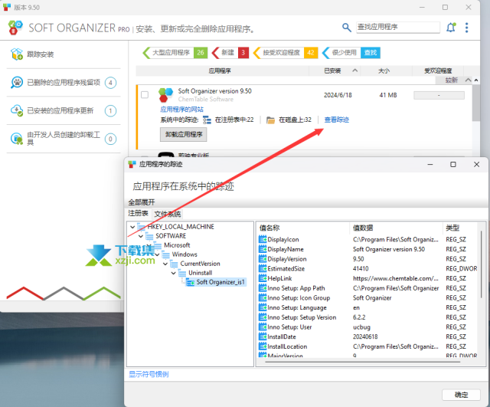Click the 值名称 column header
Screen dimensions: 490x407
point(302,228)
